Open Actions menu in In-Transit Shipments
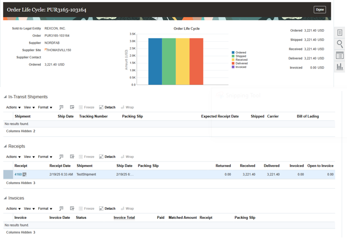The image size is (347, 240). coord(13,107)
